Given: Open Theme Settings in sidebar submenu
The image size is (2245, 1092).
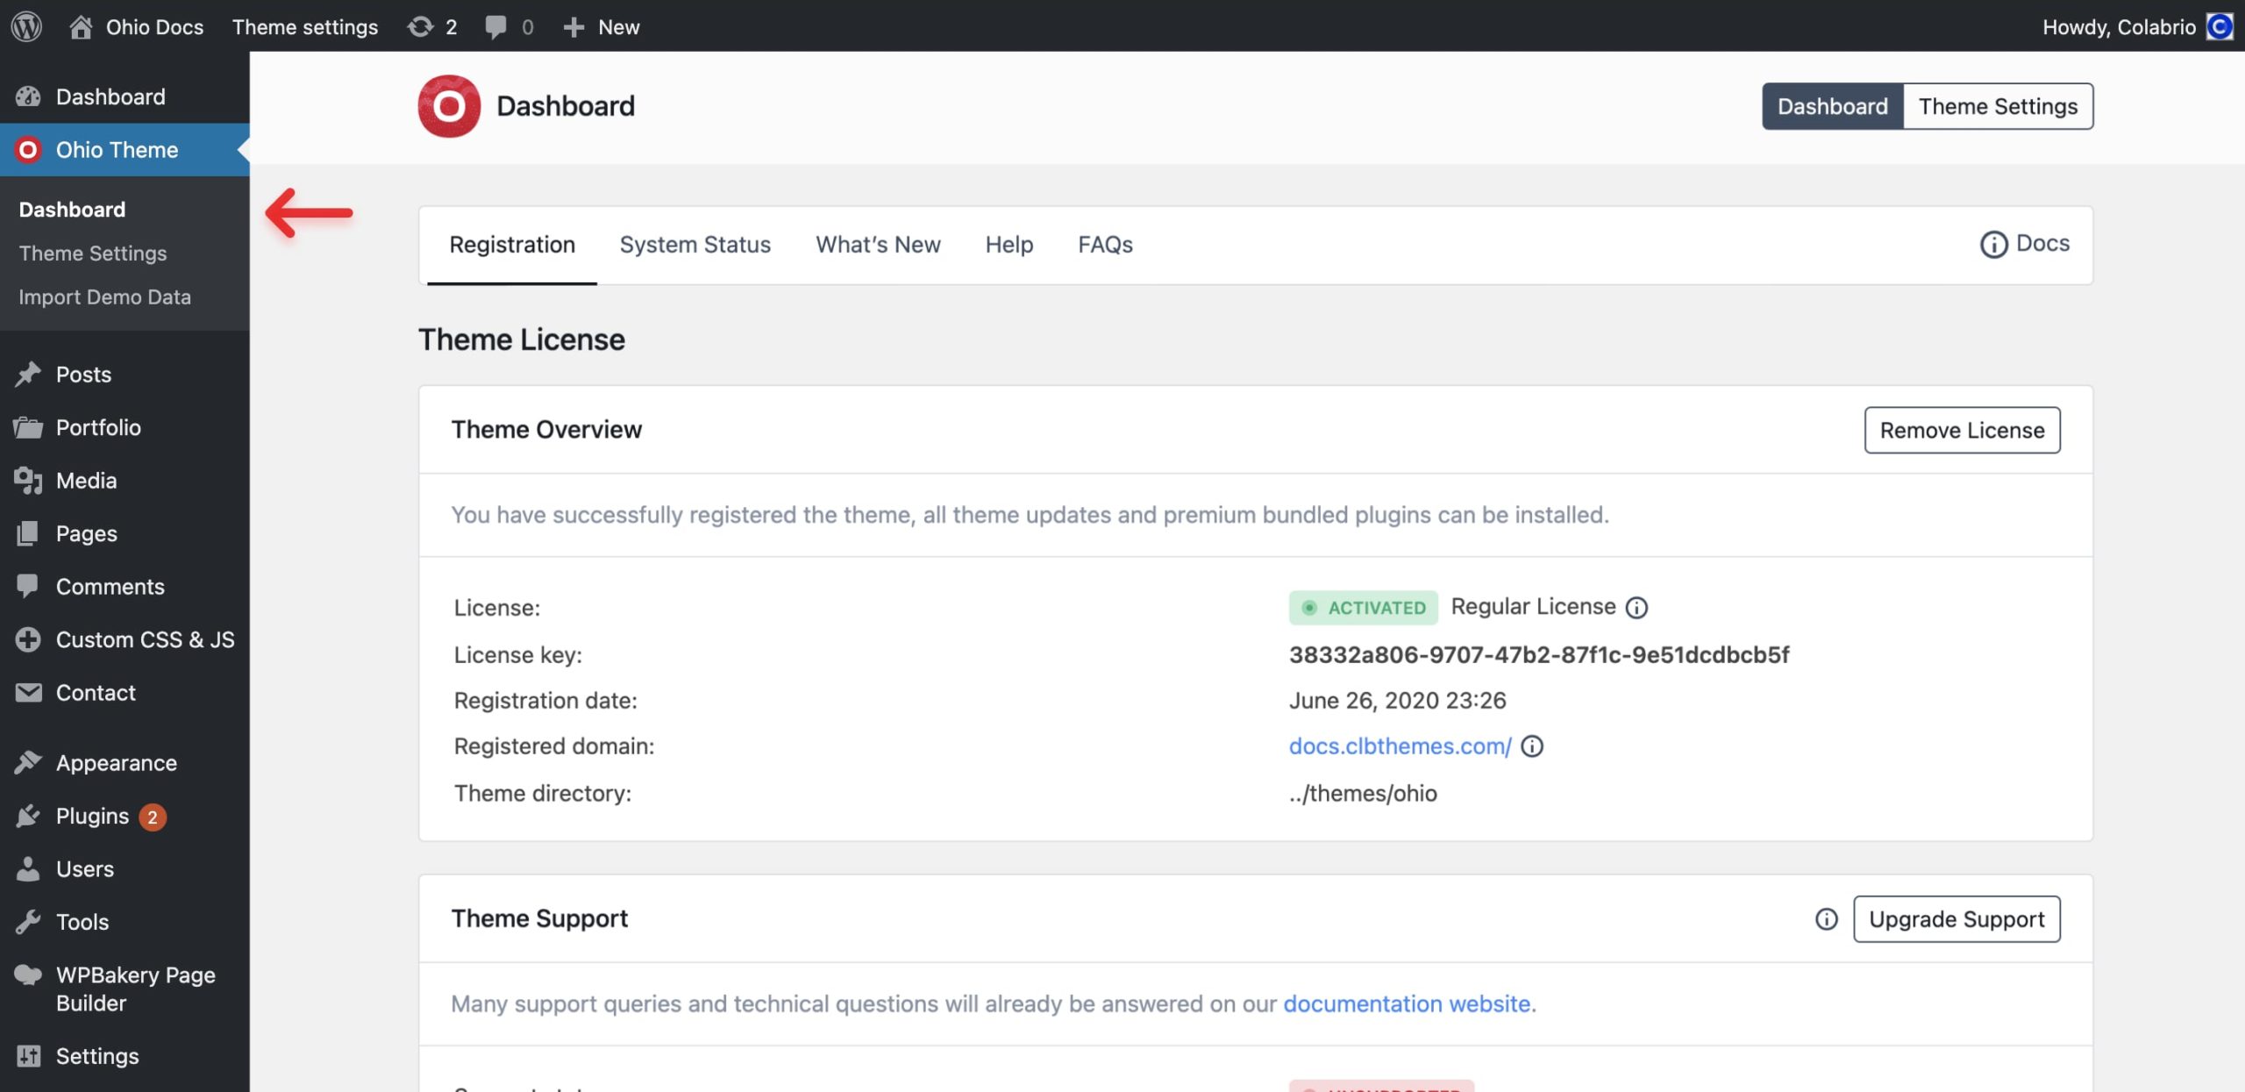Looking at the screenshot, I should click(93, 253).
